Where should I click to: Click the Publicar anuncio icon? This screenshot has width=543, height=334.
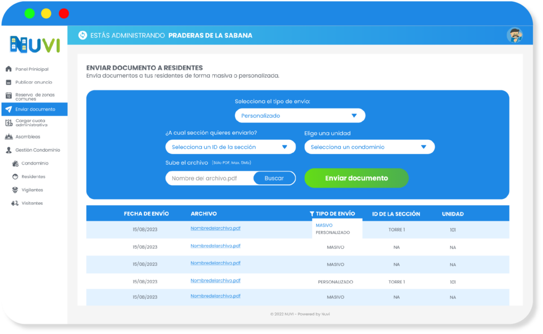(8, 83)
